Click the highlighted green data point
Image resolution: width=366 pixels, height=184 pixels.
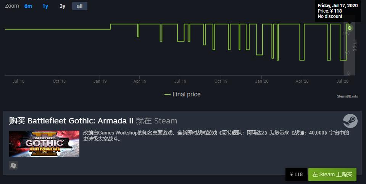(350, 28)
